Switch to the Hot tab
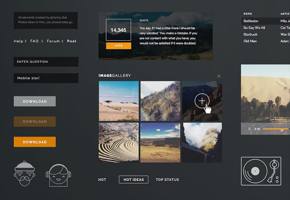The width and height of the screenshot is (290, 200). click(x=102, y=180)
